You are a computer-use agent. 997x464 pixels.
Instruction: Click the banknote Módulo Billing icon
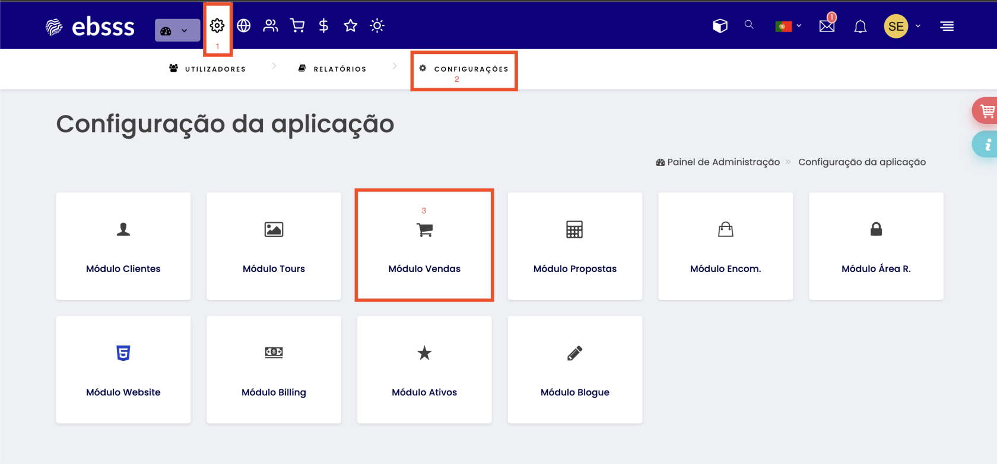pos(274,352)
